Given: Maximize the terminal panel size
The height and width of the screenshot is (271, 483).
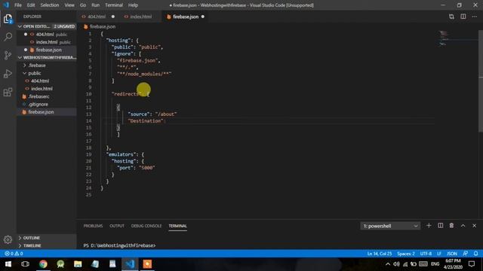Looking at the screenshot, I should point(463,226).
